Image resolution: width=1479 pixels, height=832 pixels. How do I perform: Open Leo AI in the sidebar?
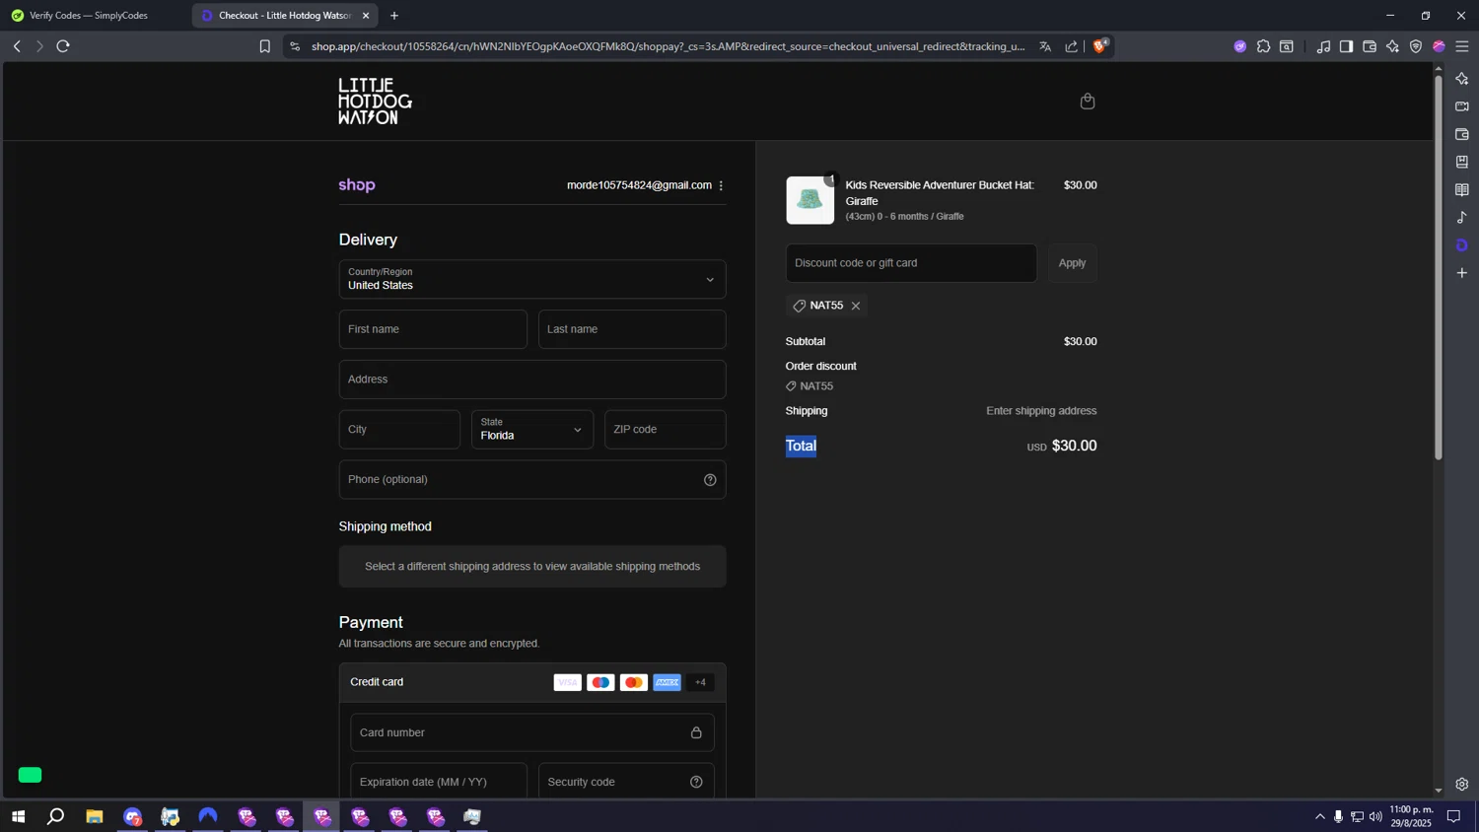pyautogui.click(x=1462, y=79)
